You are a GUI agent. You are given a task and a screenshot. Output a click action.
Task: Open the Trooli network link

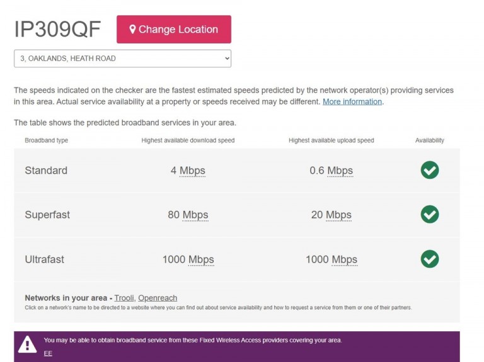[124, 298]
